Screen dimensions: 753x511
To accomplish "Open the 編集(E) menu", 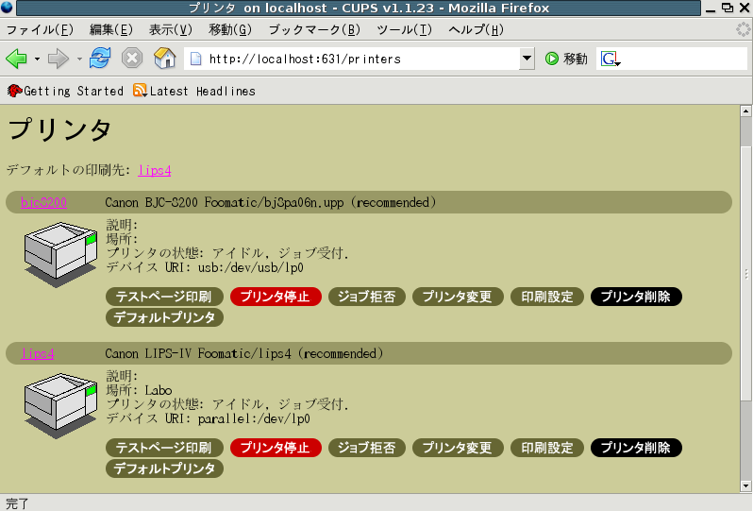I will pyautogui.click(x=111, y=30).
